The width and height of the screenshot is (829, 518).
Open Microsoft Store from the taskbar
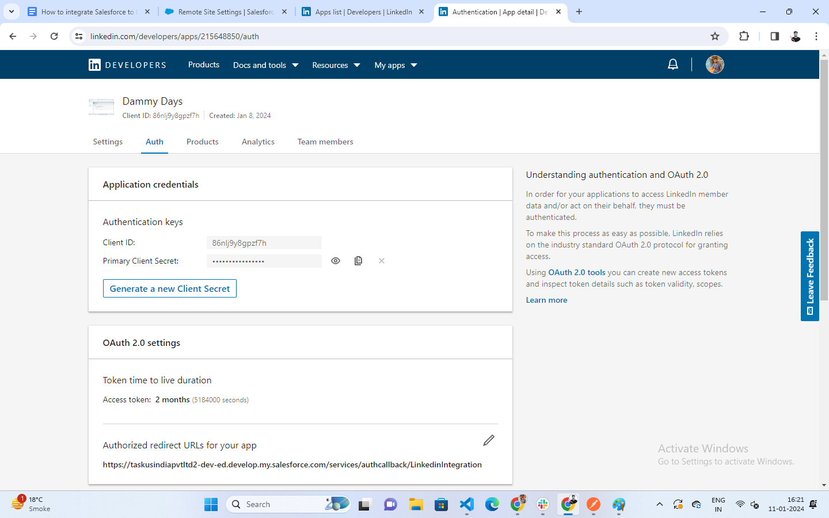point(442,504)
